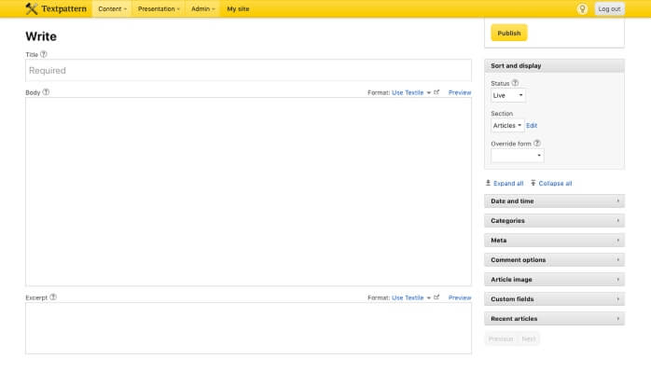Screen dimensions: 651x373
Task: Click the Expand all link
Action: tap(505, 183)
